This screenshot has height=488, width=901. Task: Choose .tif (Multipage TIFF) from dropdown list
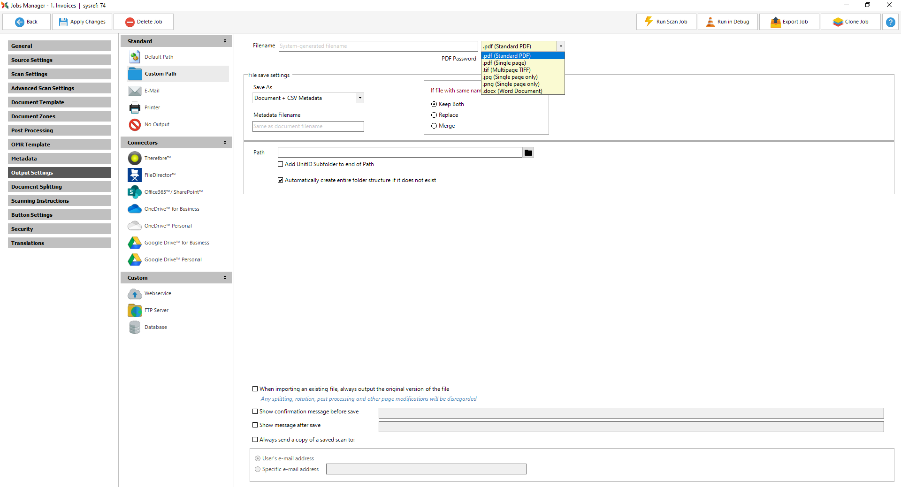[507, 70]
